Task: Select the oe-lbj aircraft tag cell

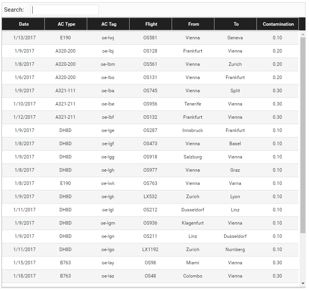Action: 108,51
